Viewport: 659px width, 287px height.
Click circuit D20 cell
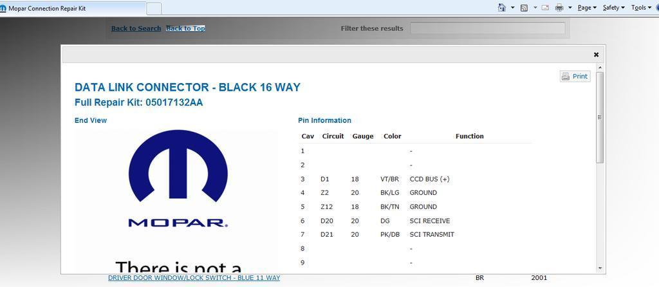coord(326,221)
